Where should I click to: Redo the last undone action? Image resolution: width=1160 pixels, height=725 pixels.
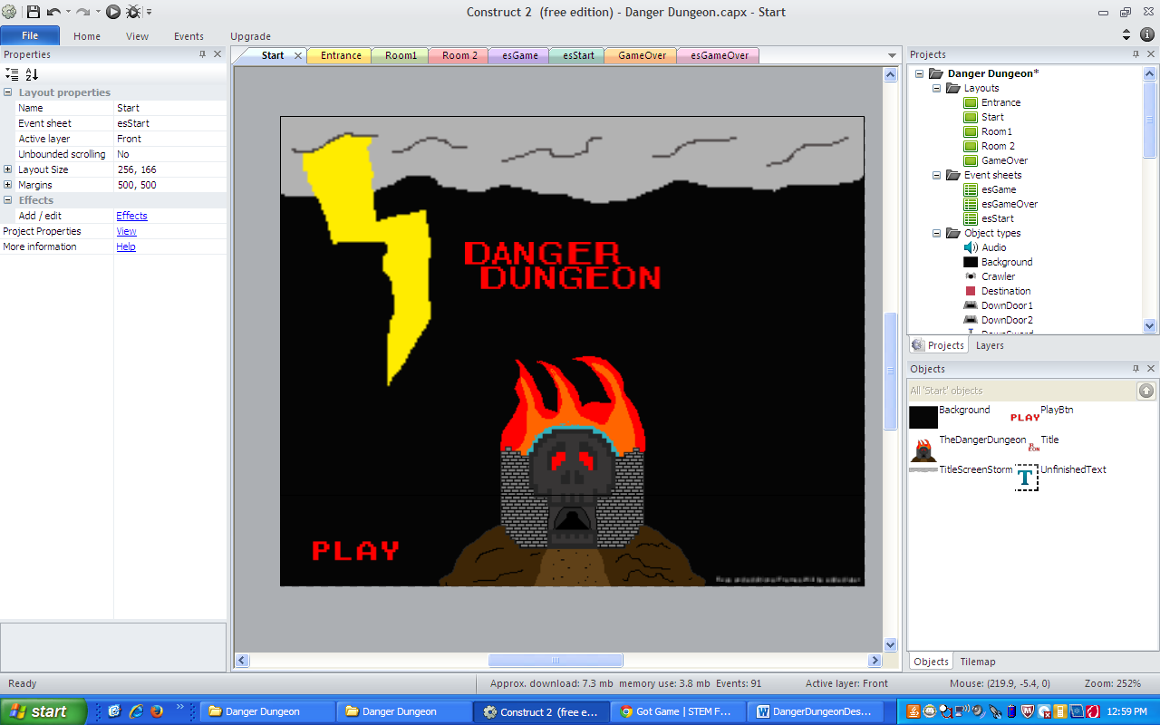(82, 12)
